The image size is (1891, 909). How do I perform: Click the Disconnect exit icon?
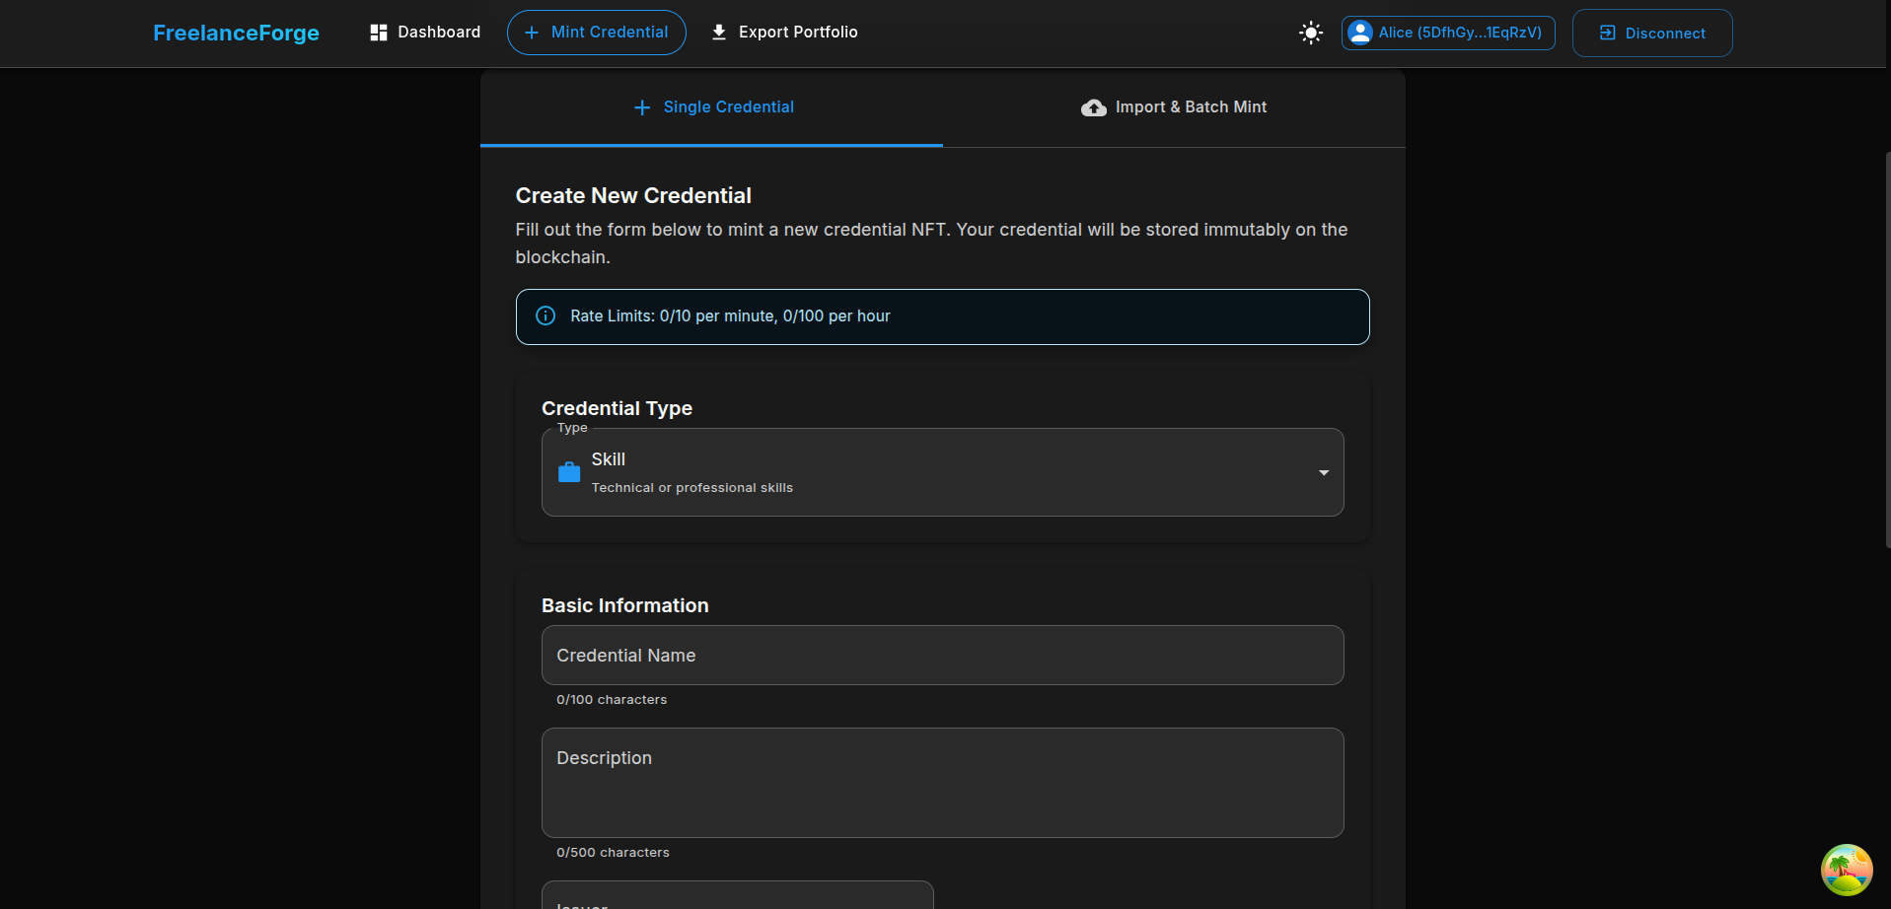point(1608,33)
